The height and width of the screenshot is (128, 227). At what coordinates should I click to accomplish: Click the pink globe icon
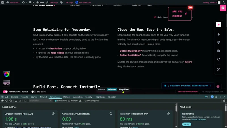pyautogui.click(x=218, y=86)
